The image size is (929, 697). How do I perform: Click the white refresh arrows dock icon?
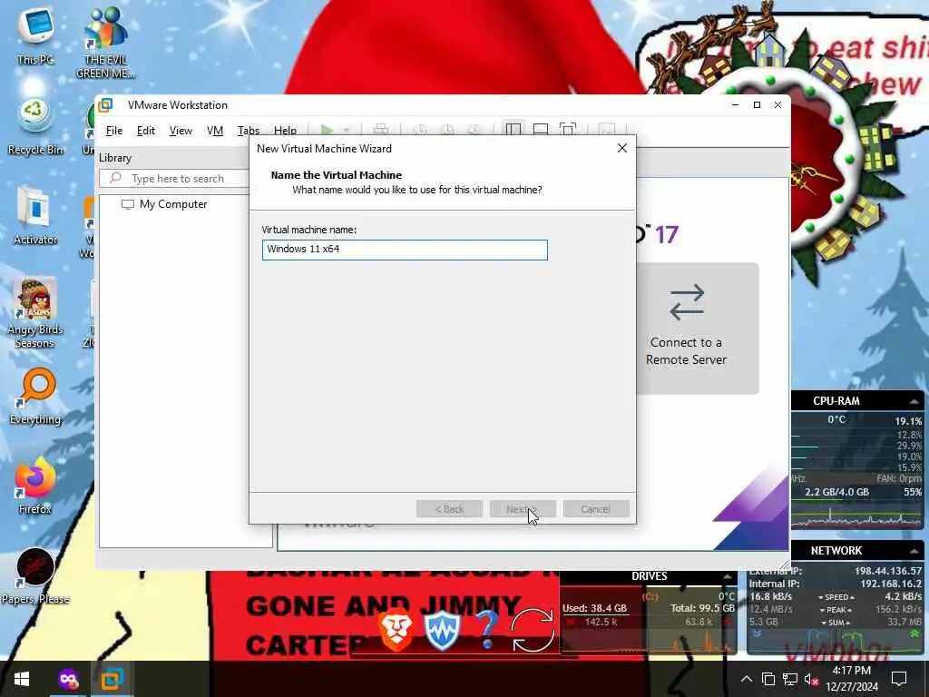pos(533,630)
